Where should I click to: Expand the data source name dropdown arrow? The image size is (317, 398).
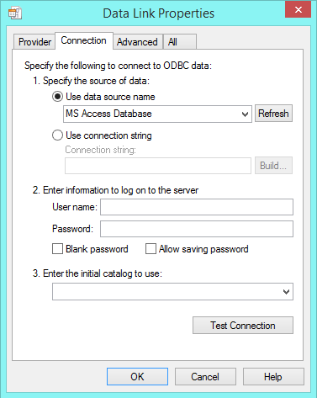pyautogui.click(x=245, y=114)
